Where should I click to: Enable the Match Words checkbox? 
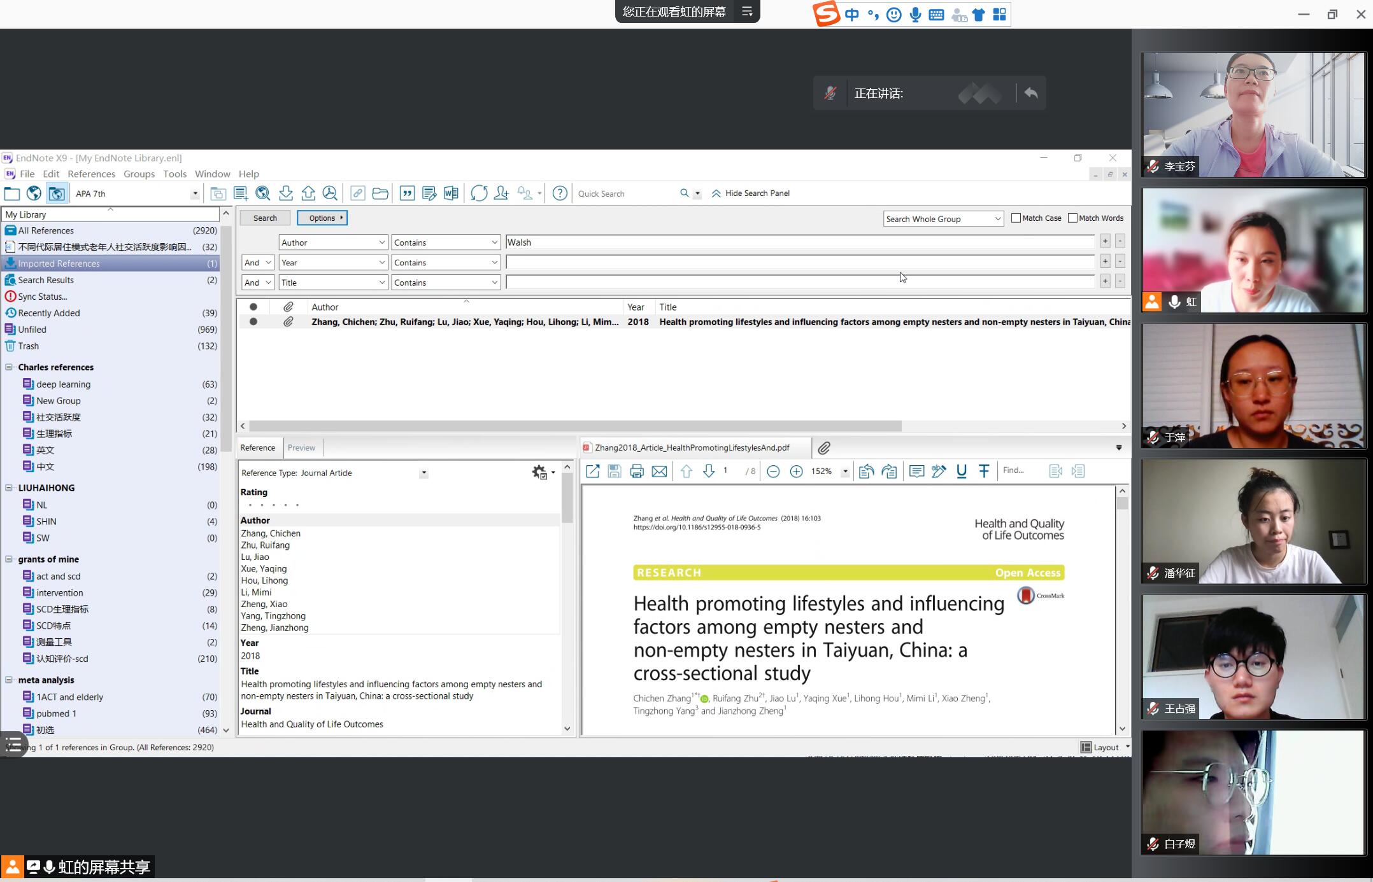point(1073,218)
